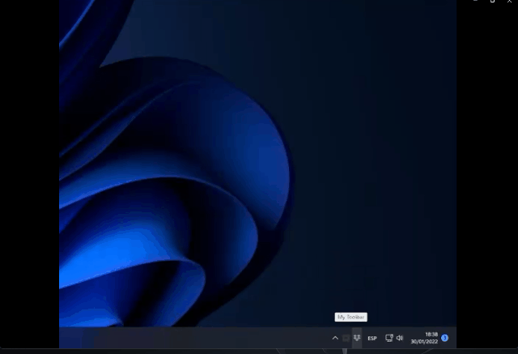Click the My Toolbar tray icon
518x354 pixels.
coord(357,338)
